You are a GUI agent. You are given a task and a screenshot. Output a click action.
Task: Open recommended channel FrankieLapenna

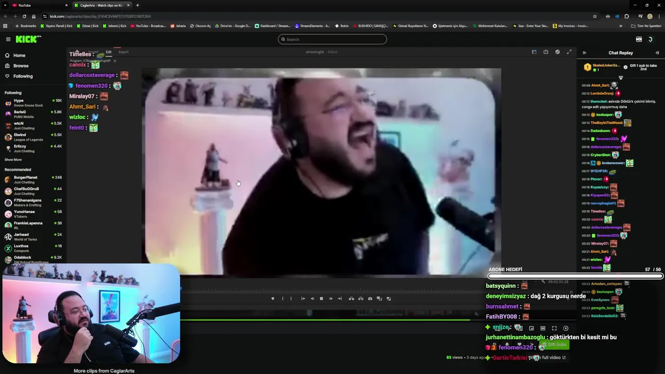tap(33, 225)
